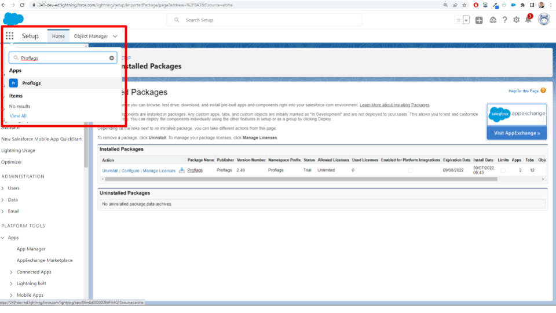Click the Installed Packages table horizontal scrollbar
Screen dimensions: 556x313
tap(301, 179)
